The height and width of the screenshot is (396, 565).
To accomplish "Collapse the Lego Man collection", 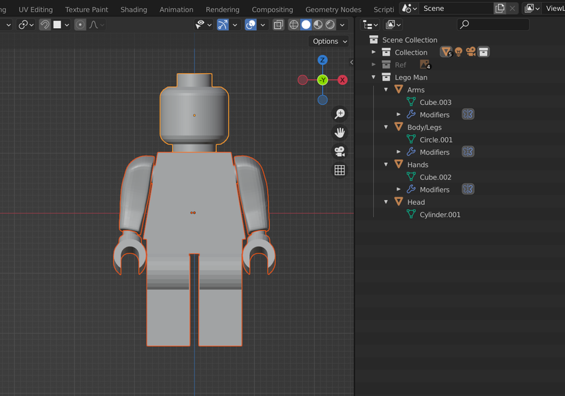I will pyautogui.click(x=374, y=77).
